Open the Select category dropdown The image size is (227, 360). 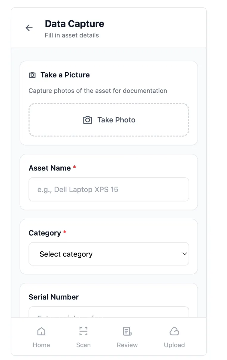pyautogui.click(x=109, y=254)
